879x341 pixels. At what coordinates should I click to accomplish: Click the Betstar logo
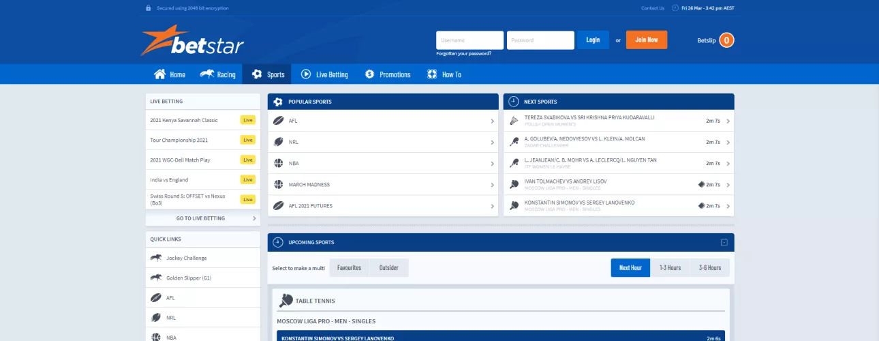[x=192, y=40]
